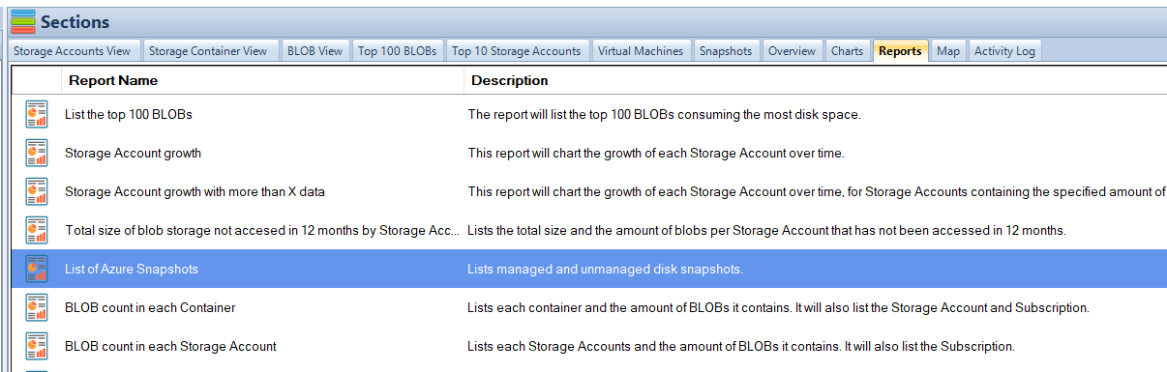The height and width of the screenshot is (372, 1167).
Task: Switch to the Storage Accounts View tab
Action: [75, 51]
